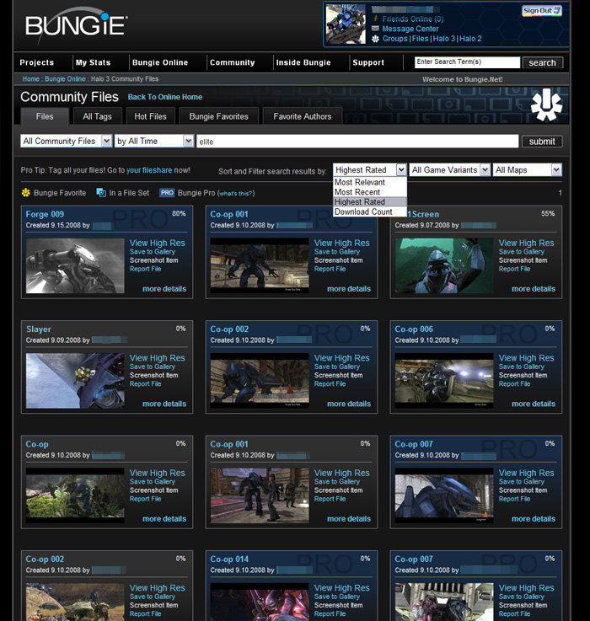The image size is (590, 621).
Task: Select Most Recent from sort list
Action: coord(357,192)
